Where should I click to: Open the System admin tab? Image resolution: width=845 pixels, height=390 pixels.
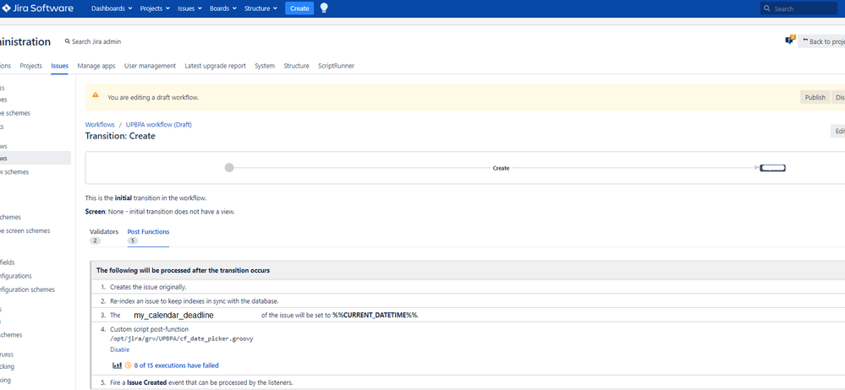(x=265, y=66)
